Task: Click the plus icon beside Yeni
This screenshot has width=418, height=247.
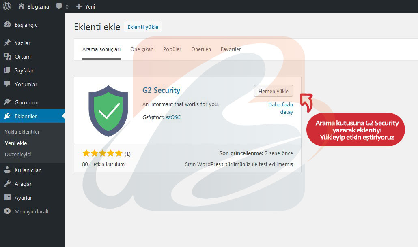Action: [79, 6]
